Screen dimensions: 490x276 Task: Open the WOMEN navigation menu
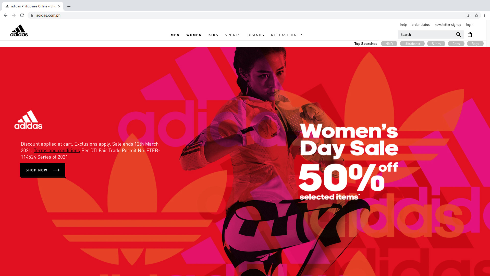point(194,35)
